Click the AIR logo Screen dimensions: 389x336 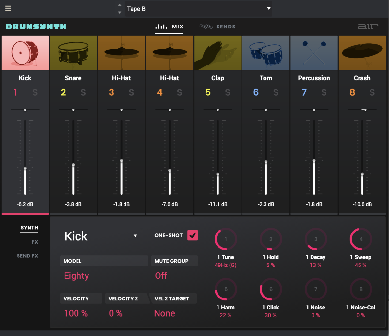point(368,27)
